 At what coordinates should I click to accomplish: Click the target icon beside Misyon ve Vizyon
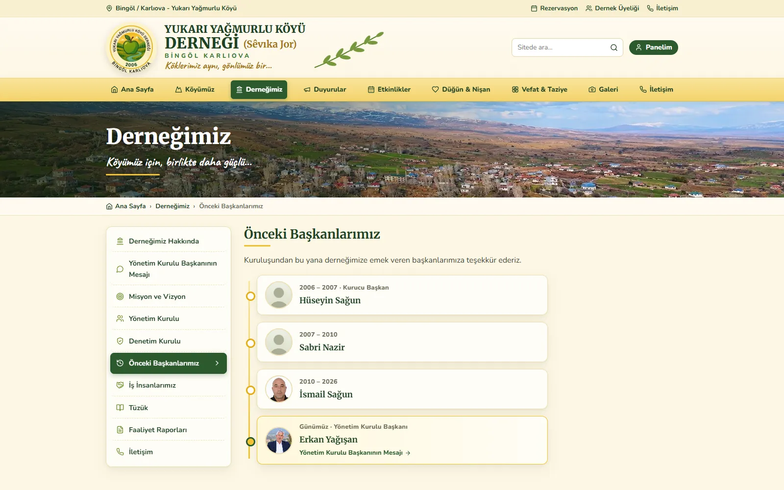120,296
